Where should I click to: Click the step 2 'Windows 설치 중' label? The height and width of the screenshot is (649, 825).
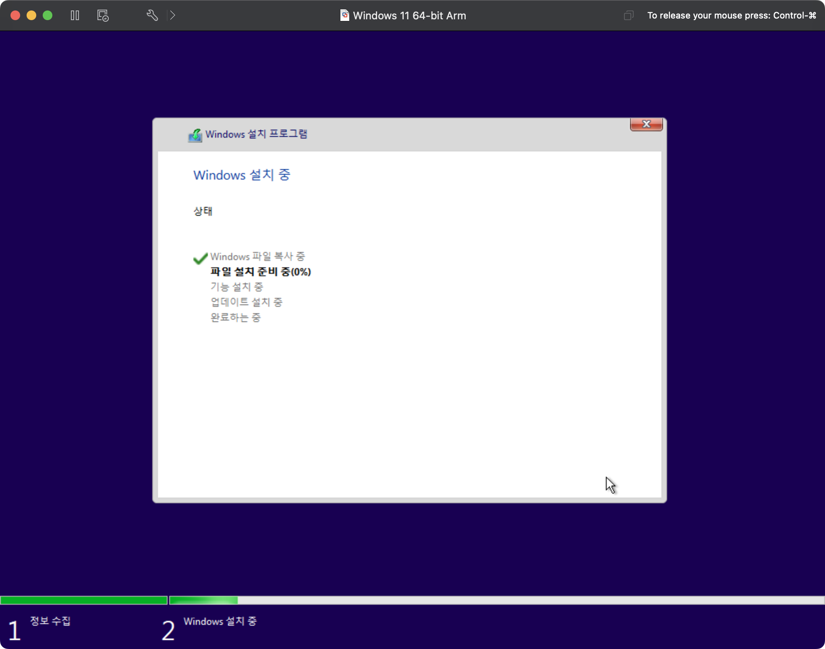tap(220, 621)
